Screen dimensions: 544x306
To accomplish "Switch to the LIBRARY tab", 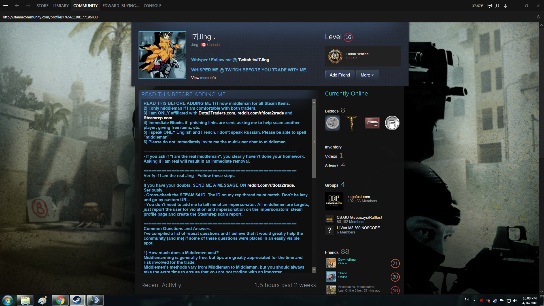I will 61,6.
